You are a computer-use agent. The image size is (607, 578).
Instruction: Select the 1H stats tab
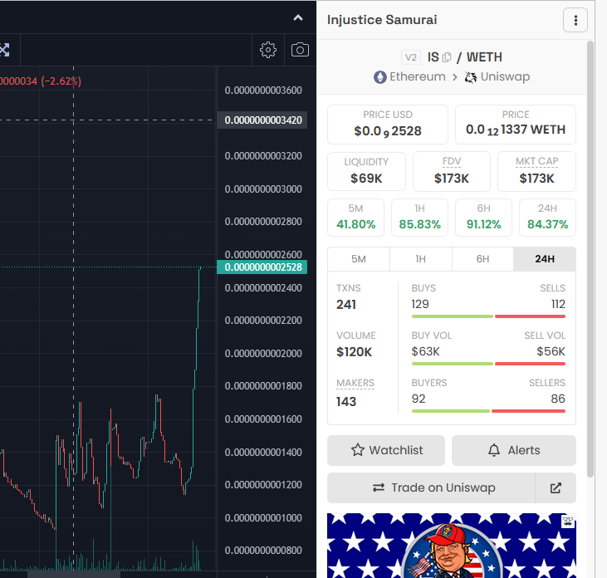click(420, 259)
